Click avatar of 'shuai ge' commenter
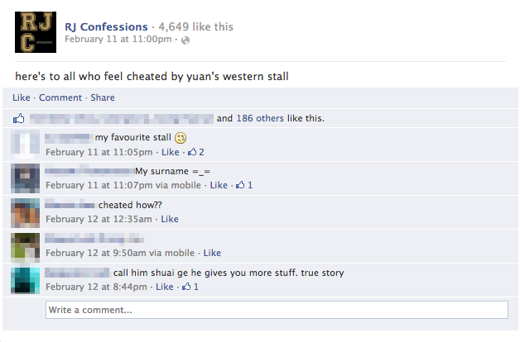 pos(26,279)
